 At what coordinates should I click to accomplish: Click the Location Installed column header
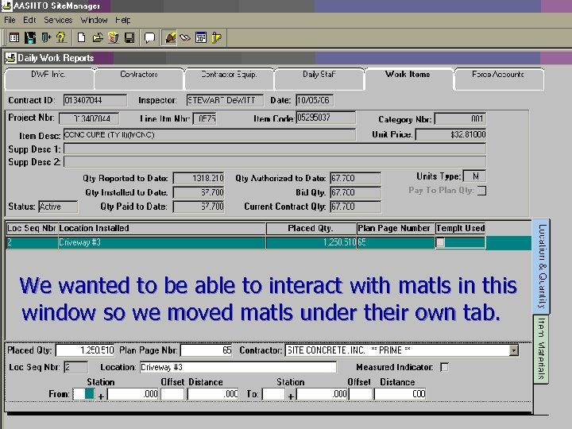click(161, 228)
